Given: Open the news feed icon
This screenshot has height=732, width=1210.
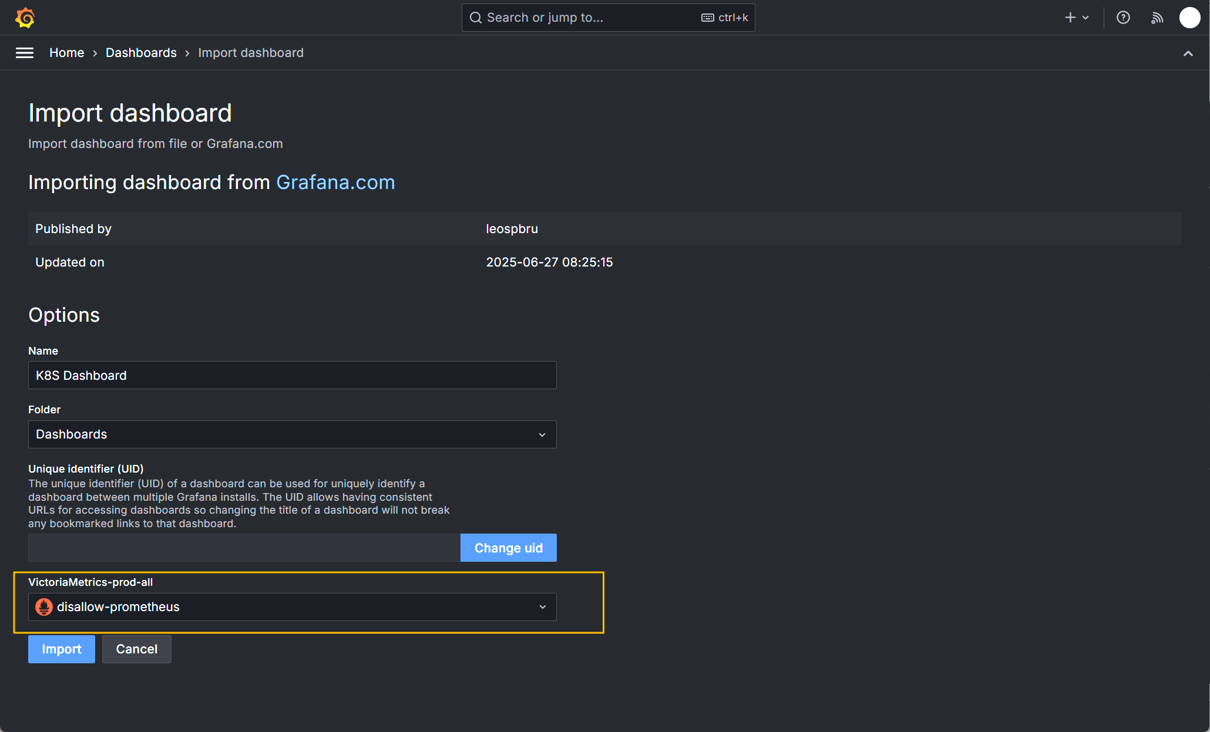Looking at the screenshot, I should point(1157,18).
